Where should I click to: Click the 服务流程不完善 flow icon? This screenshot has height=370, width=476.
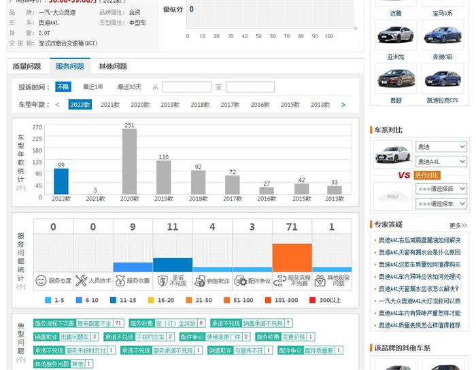click(279, 281)
